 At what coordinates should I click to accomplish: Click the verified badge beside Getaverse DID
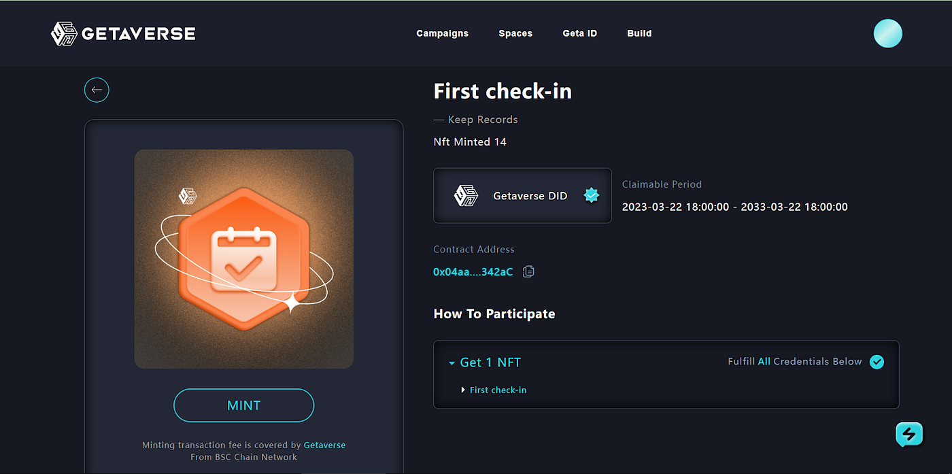[592, 196]
